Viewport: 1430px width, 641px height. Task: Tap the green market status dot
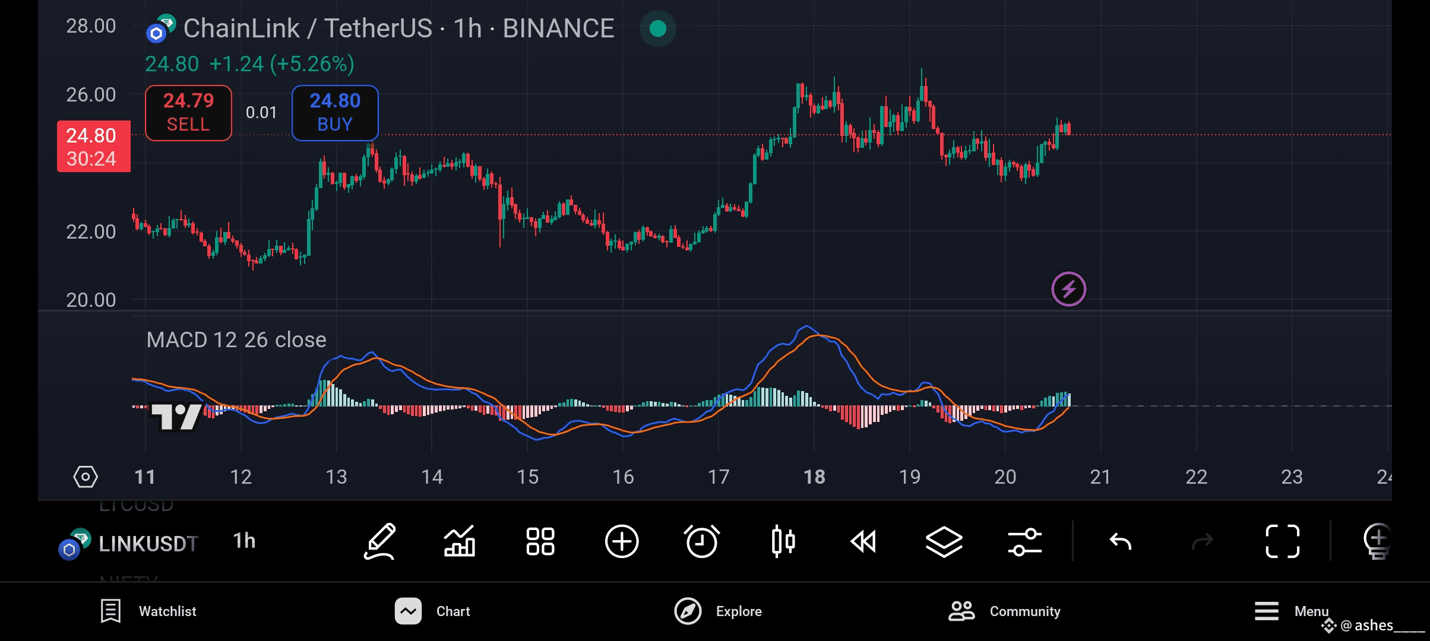[658, 28]
